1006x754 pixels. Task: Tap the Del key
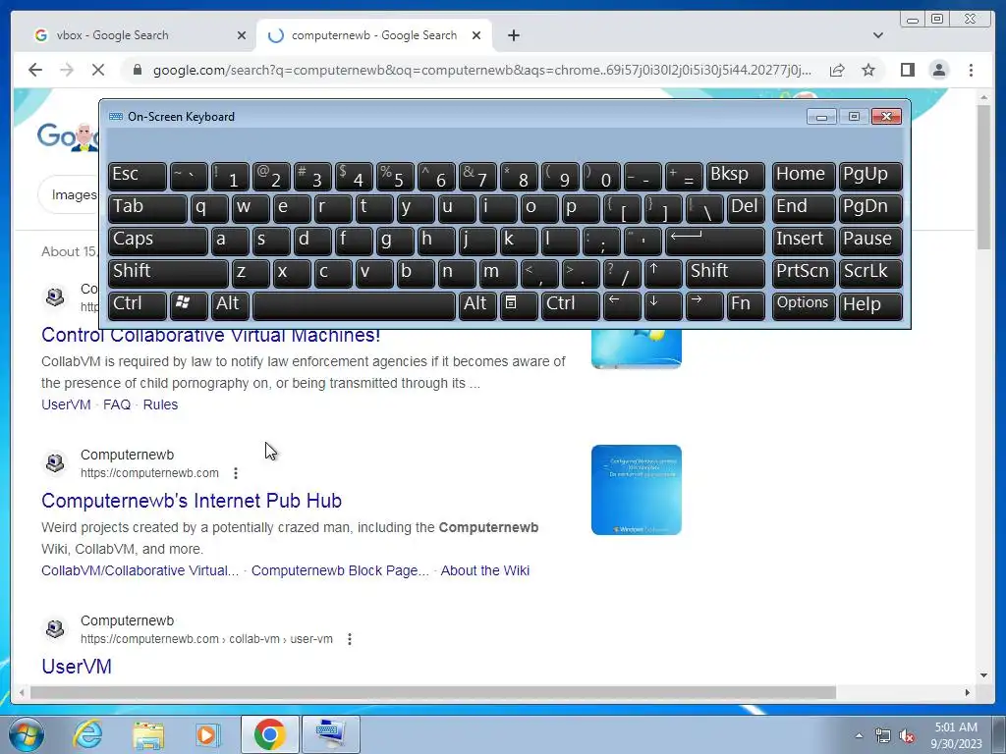tap(746, 209)
